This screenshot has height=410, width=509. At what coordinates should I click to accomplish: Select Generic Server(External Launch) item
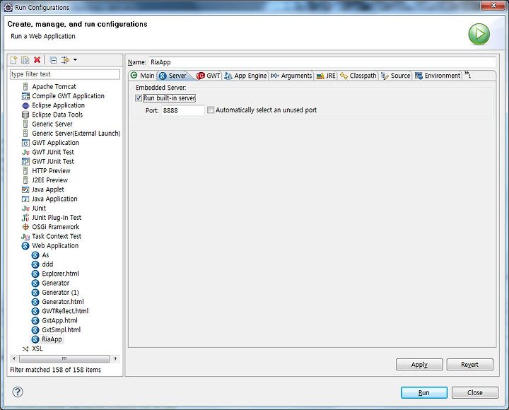tap(76, 134)
